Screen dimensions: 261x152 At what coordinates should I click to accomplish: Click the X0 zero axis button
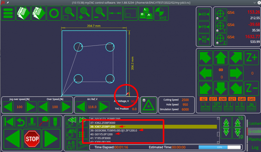pos(204,14)
